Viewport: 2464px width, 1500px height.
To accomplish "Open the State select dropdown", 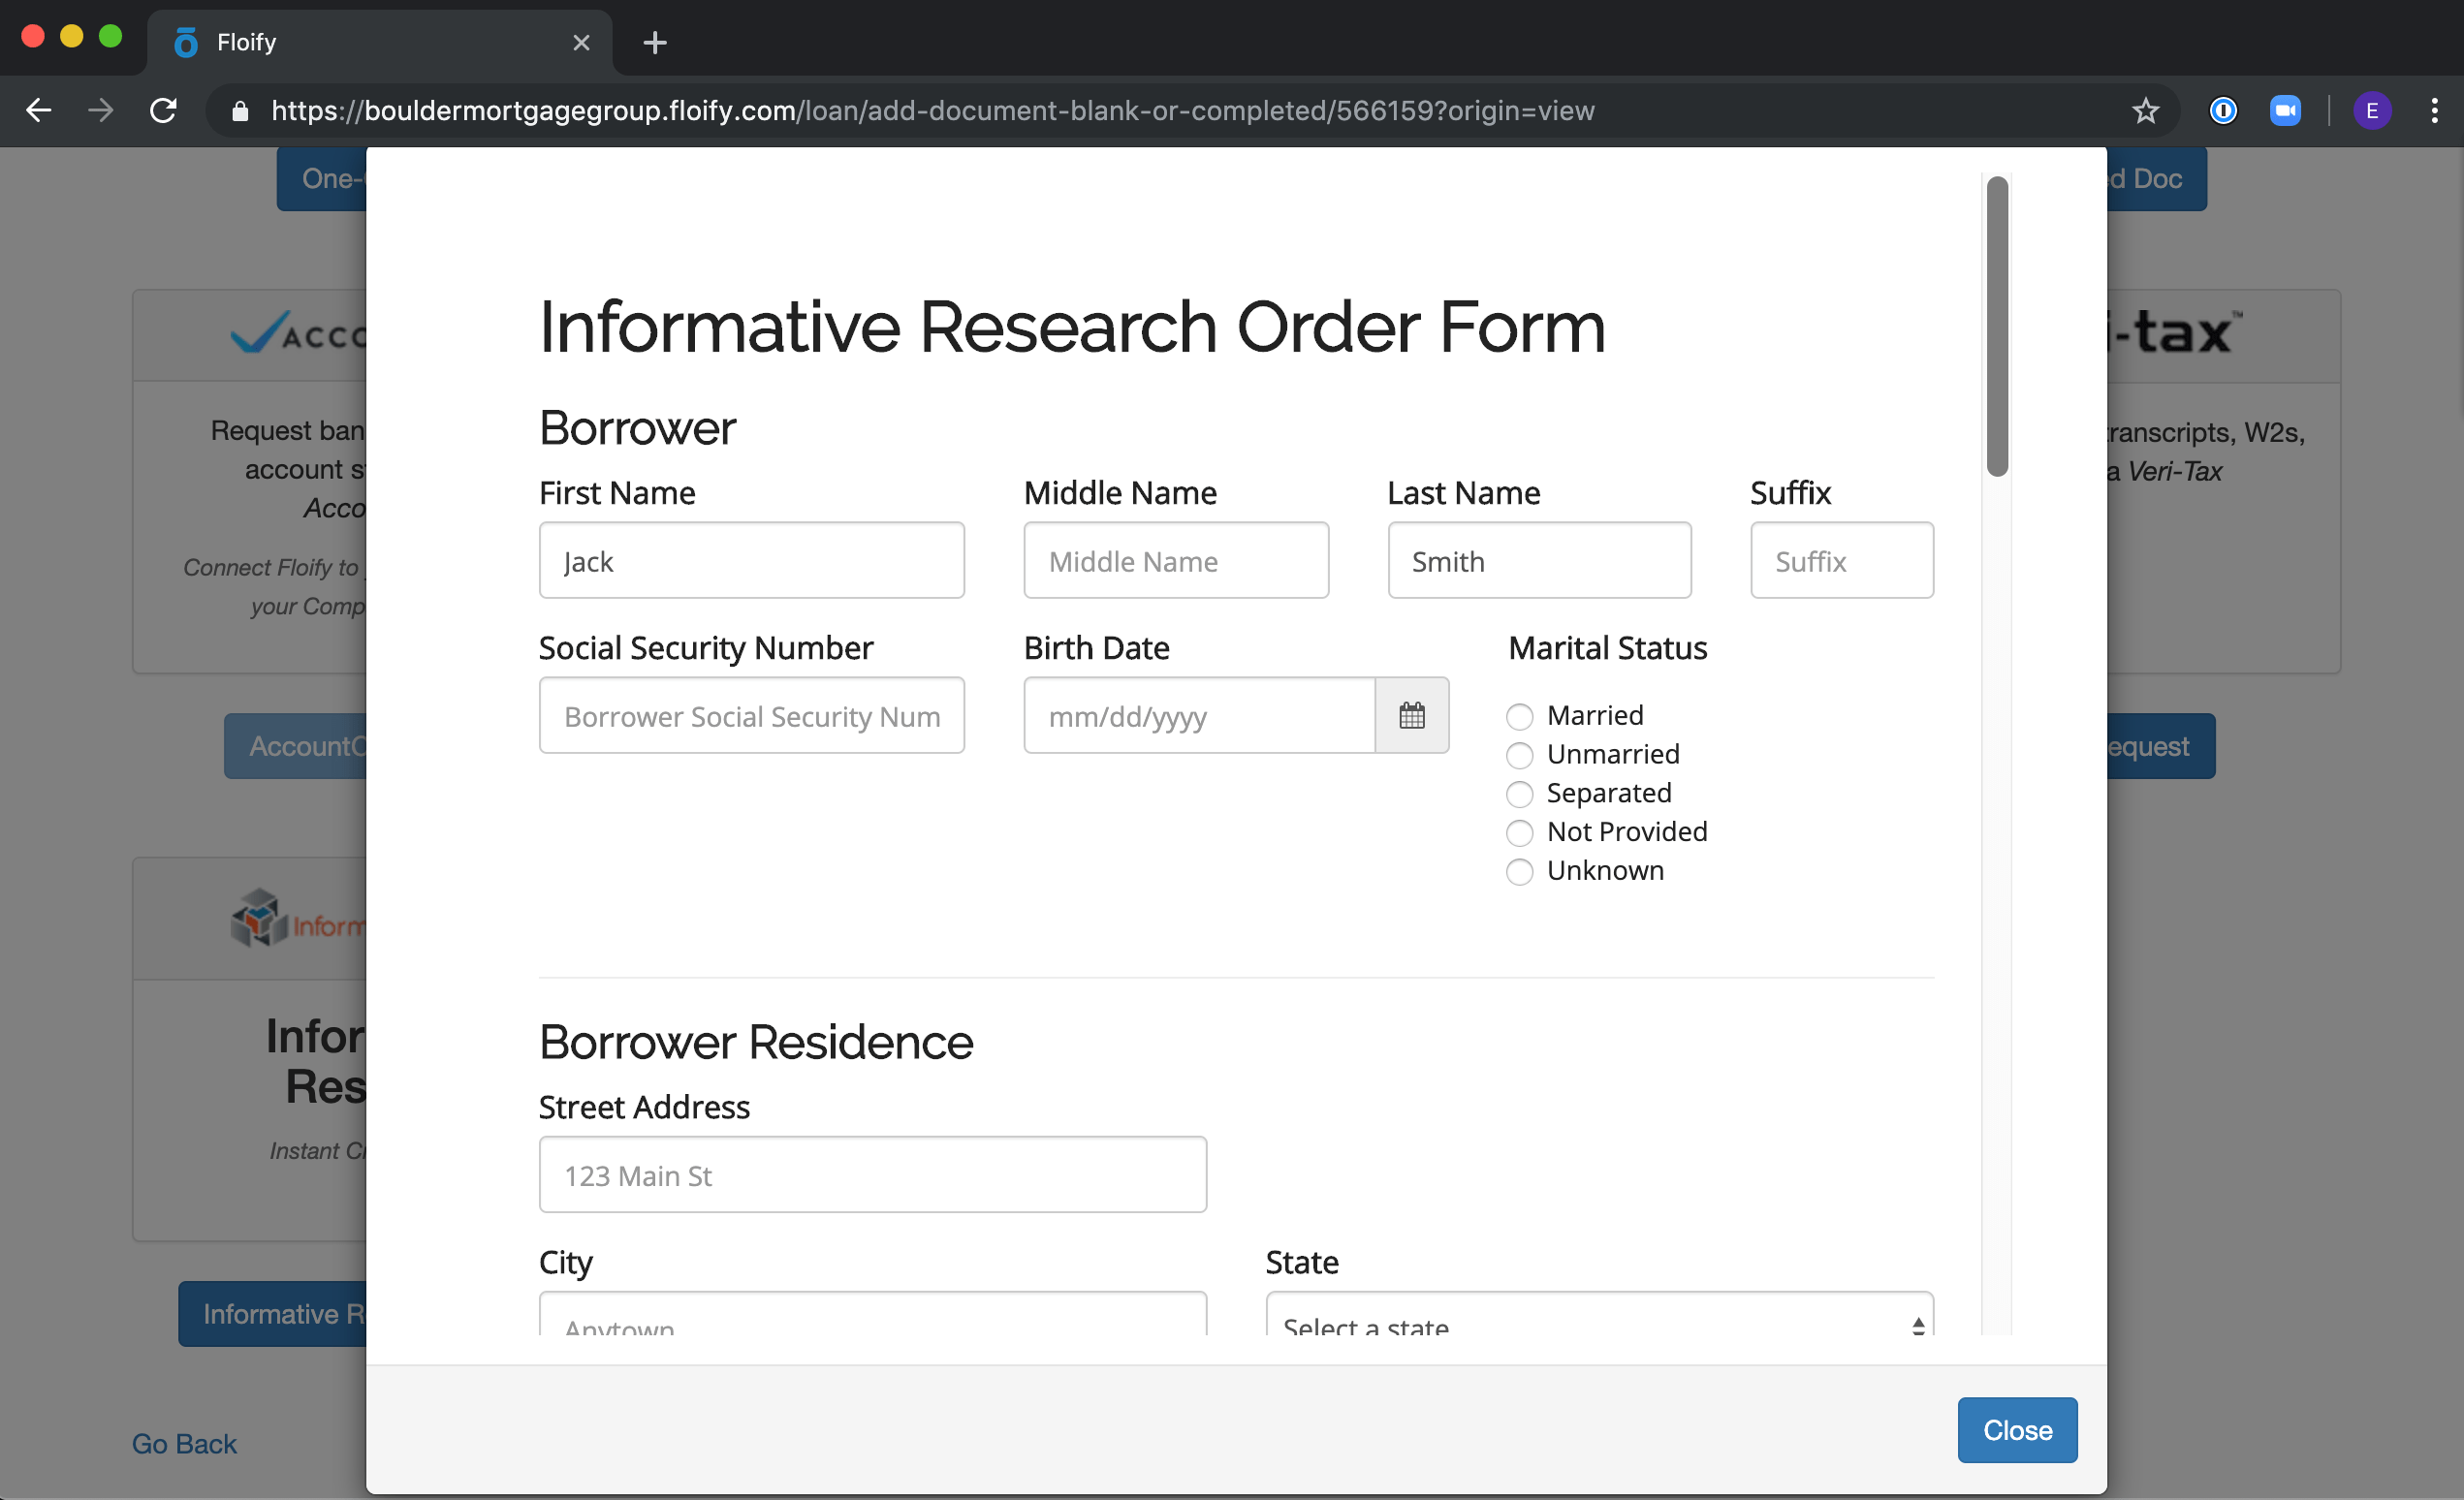I will tap(1598, 1317).
